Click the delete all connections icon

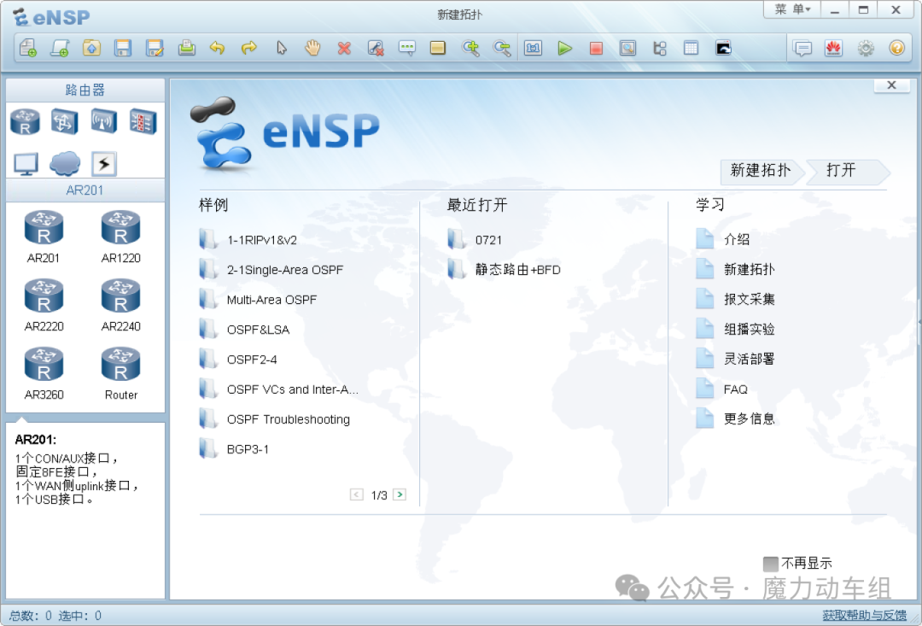[376, 48]
